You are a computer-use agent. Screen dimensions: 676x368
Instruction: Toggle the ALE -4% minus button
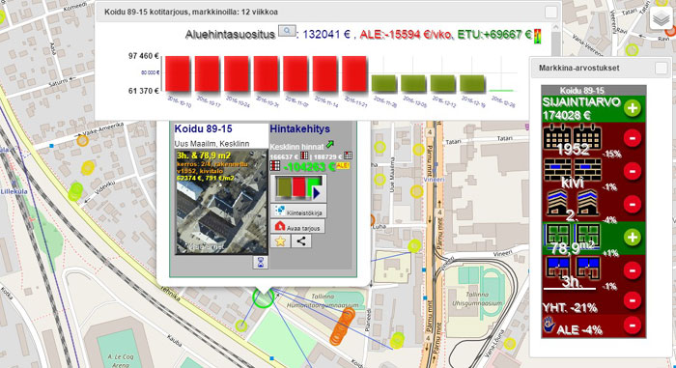click(633, 325)
